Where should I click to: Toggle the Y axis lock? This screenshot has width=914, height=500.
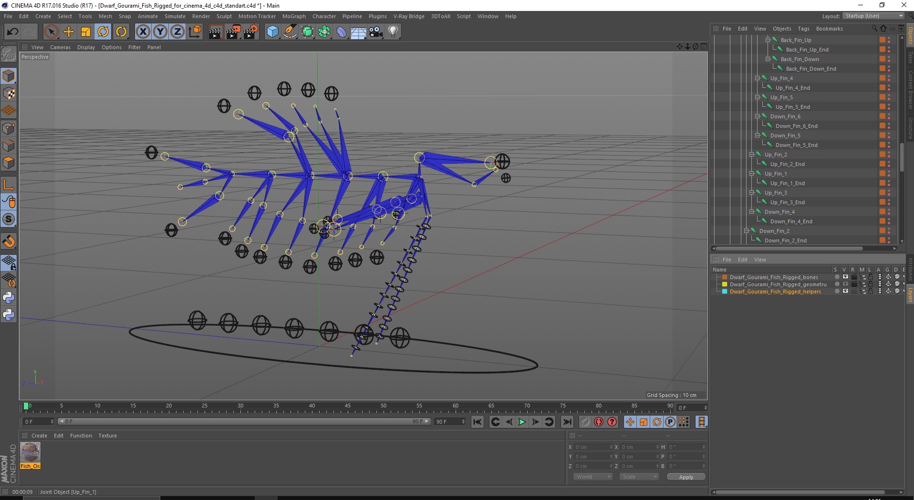[160, 32]
